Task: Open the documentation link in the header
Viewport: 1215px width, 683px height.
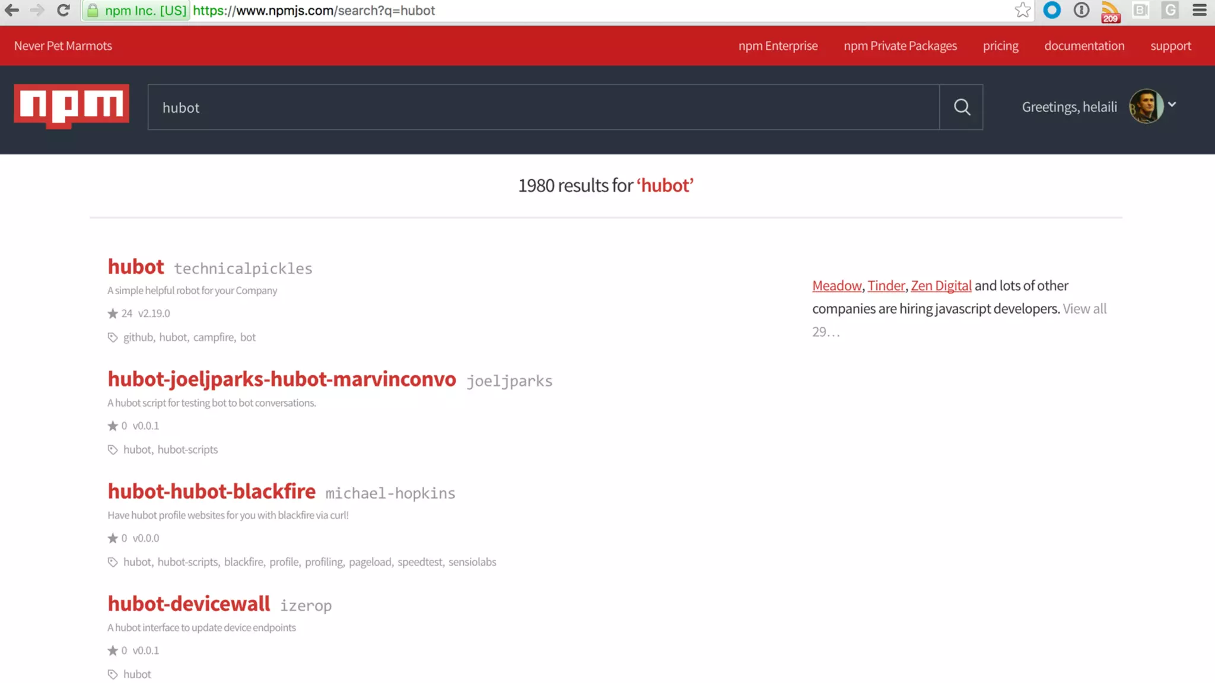Action: [x=1084, y=46]
